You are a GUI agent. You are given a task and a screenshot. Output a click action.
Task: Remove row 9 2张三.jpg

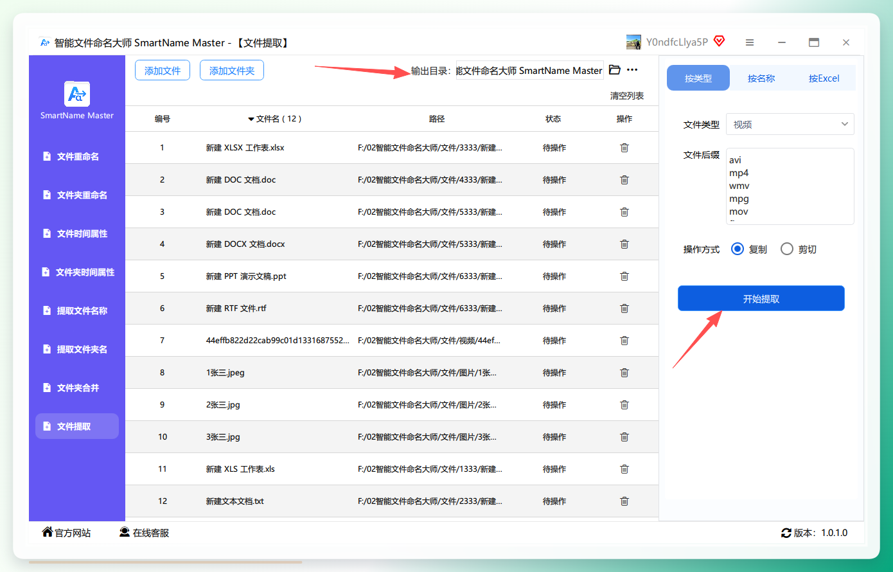[624, 405]
